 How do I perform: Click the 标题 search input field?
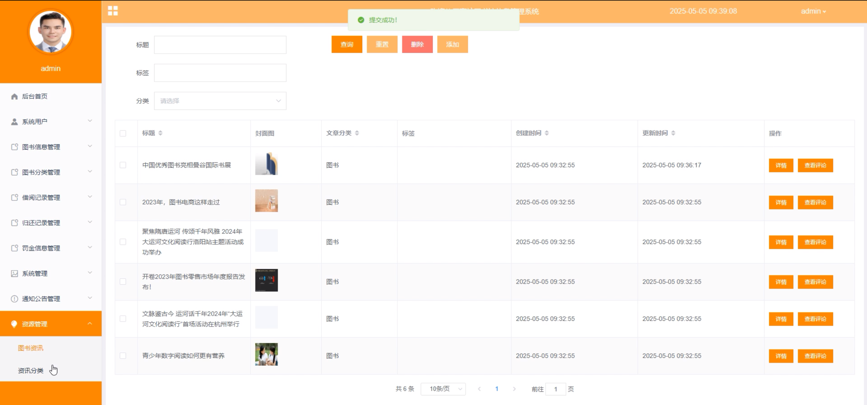(220, 45)
